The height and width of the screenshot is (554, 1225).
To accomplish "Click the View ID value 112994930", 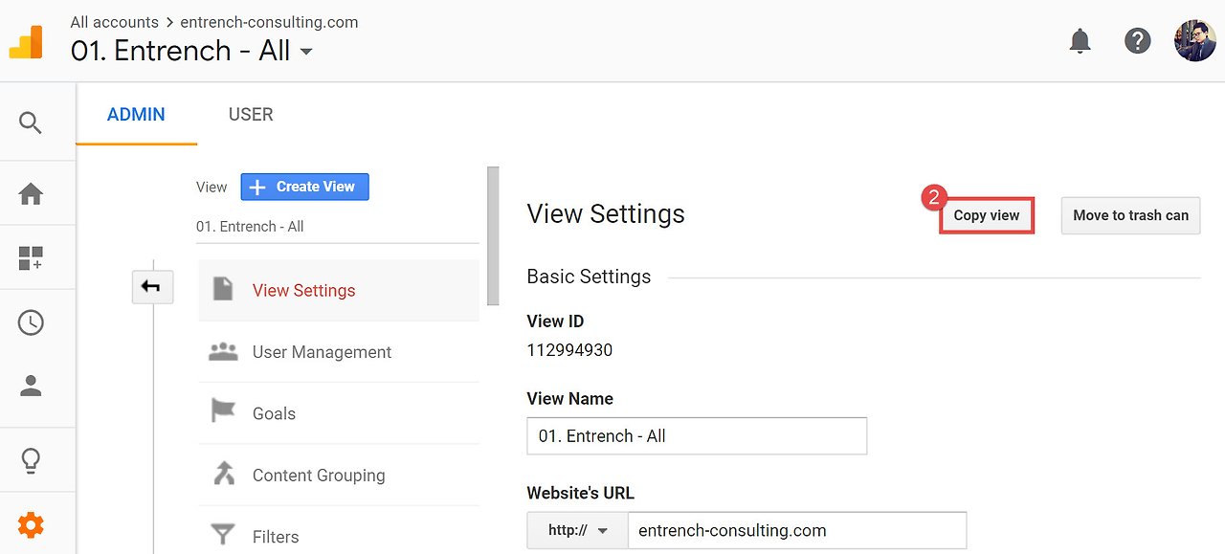I will click(x=569, y=350).
